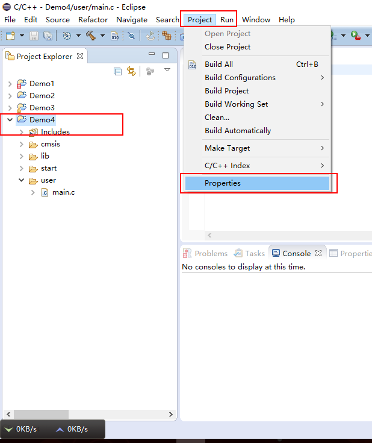
Task: Click the Project Explorer tab icon
Action: [x=10, y=56]
